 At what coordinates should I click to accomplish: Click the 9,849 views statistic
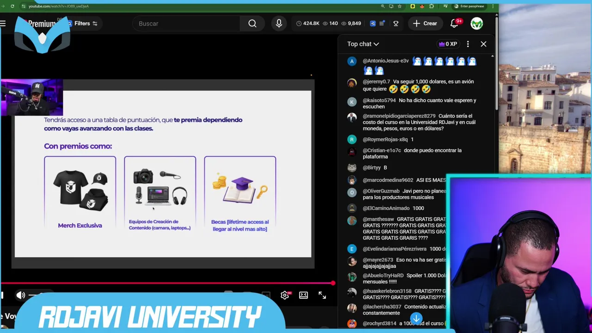pyautogui.click(x=351, y=23)
